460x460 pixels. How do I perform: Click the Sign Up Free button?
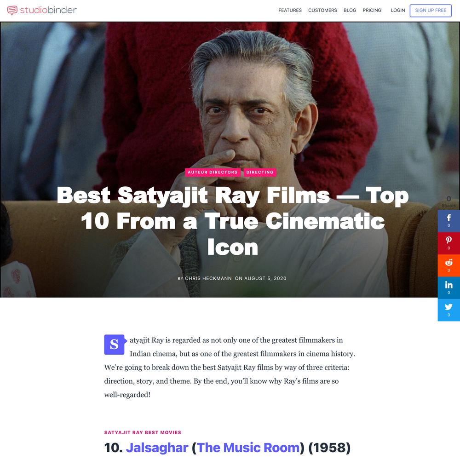(431, 11)
